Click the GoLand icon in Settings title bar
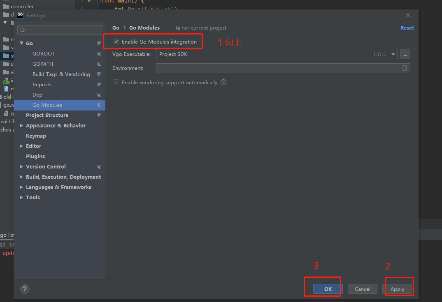Viewport: 442px width, 302px height. (20, 15)
